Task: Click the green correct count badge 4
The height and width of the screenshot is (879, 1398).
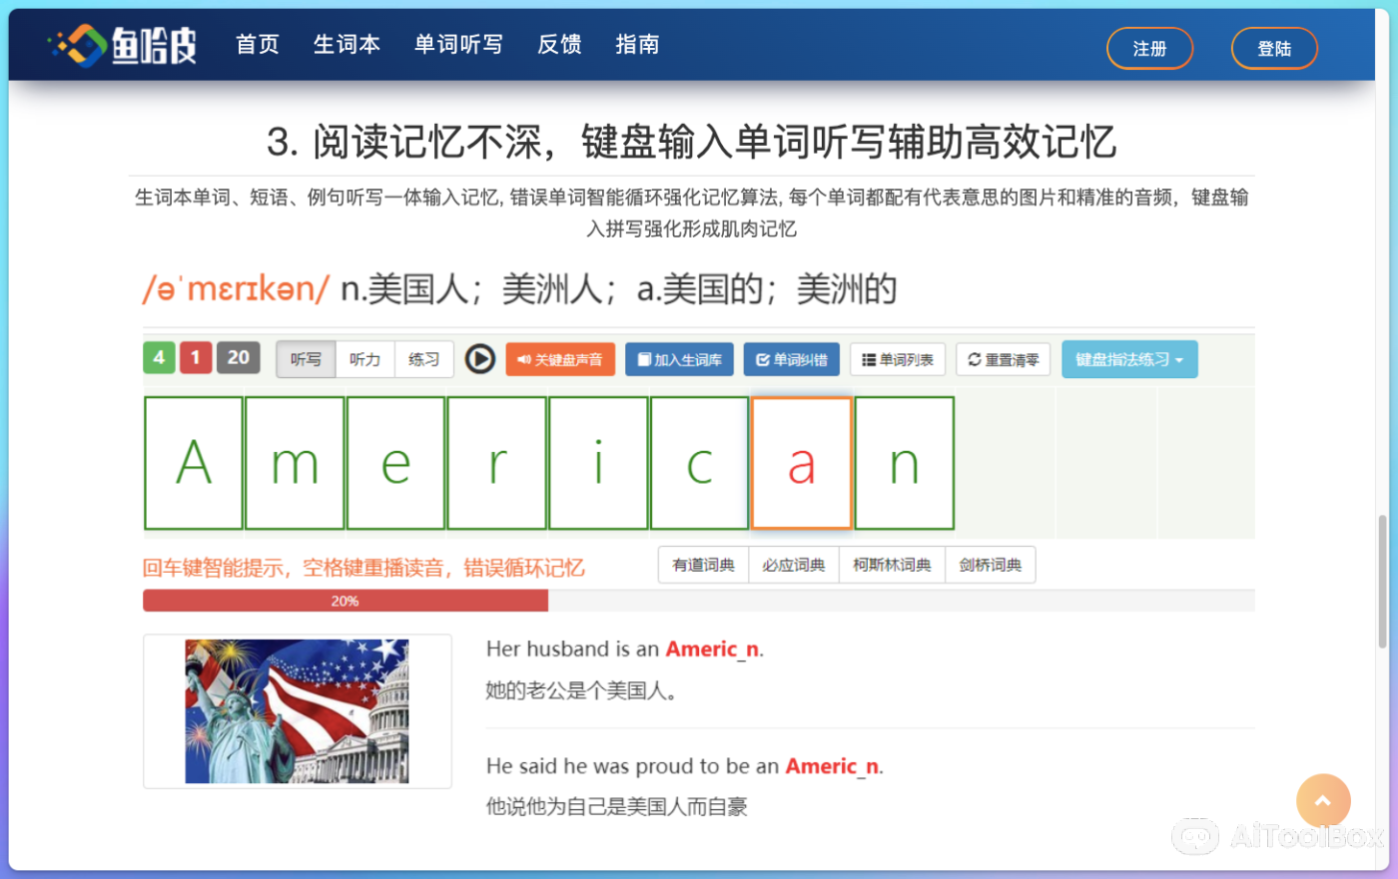Action: [x=159, y=357]
